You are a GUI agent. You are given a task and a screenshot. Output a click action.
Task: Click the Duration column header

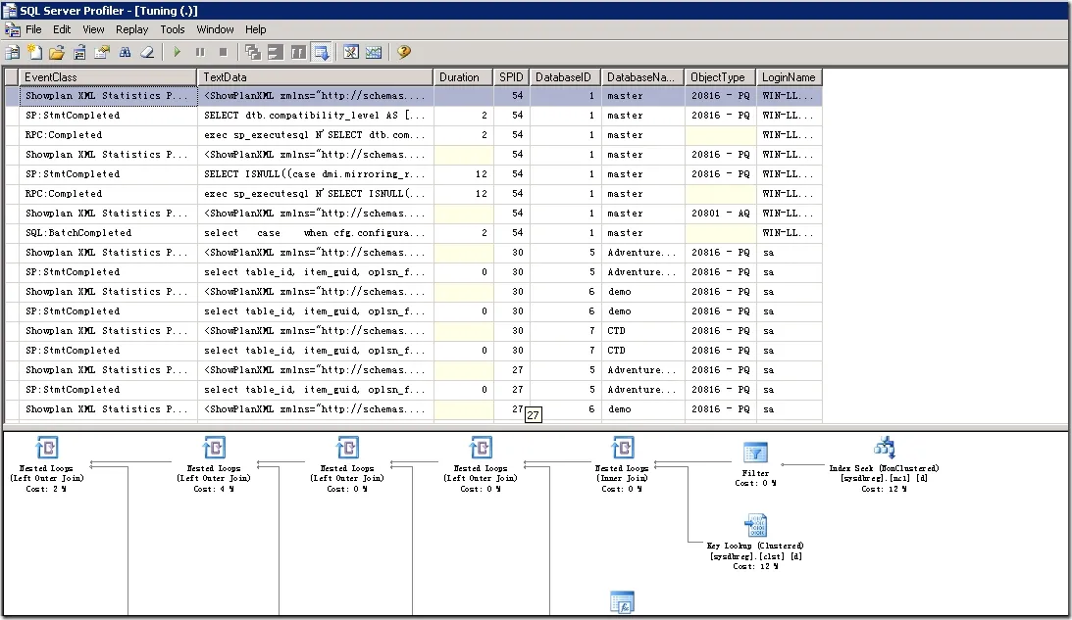pyautogui.click(x=464, y=77)
